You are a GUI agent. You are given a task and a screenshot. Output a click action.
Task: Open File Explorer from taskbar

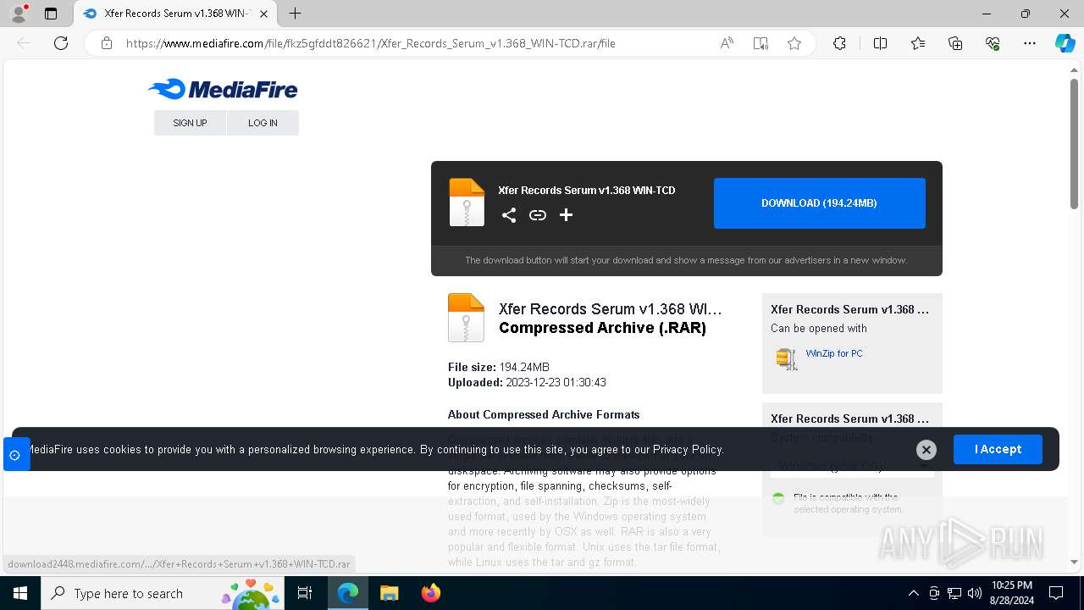[x=389, y=593]
